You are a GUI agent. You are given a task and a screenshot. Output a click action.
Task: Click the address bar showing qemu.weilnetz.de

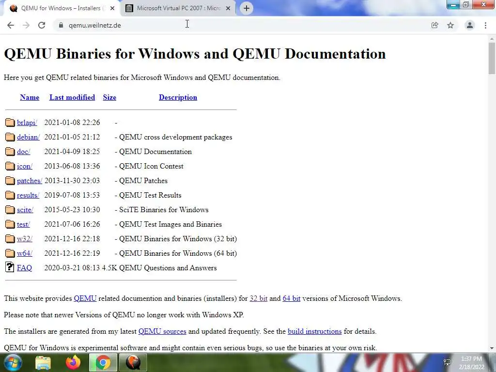coord(240,25)
